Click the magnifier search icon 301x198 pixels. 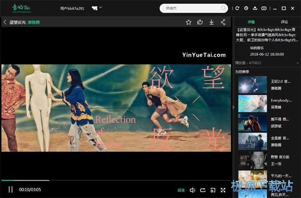[223, 8]
